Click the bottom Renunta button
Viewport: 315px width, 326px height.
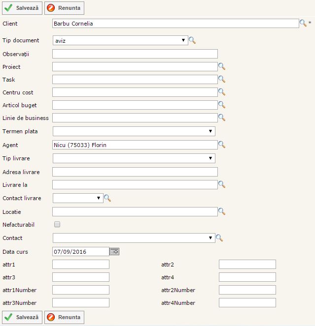(x=64, y=317)
